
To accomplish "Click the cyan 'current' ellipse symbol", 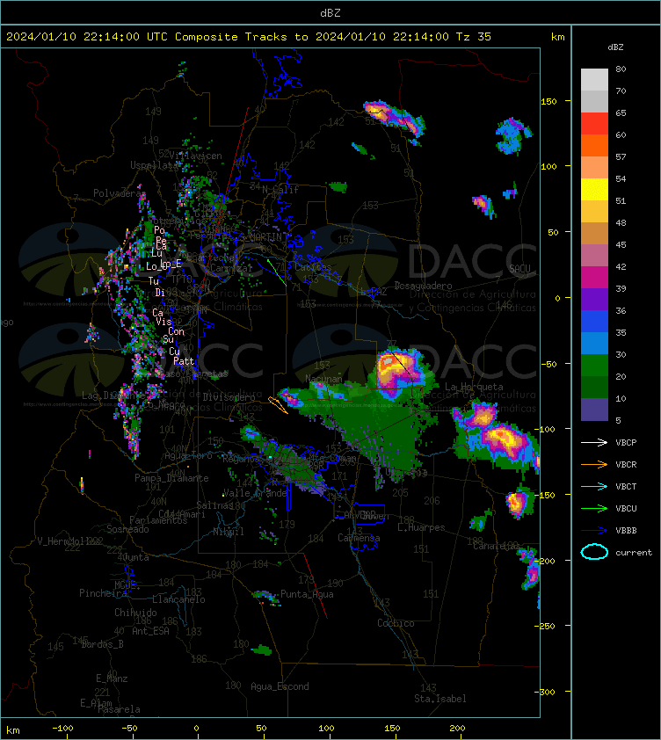I will click(x=594, y=552).
